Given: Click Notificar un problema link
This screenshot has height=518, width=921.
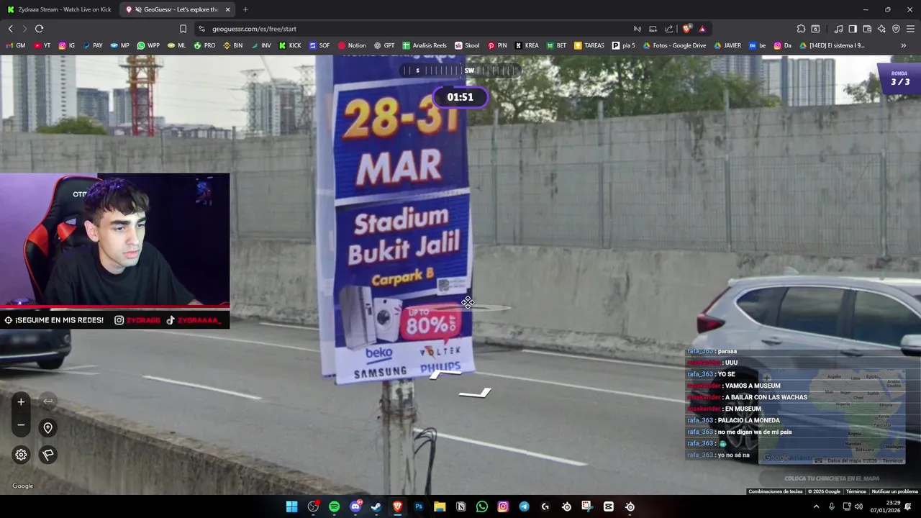Looking at the screenshot, I should pyautogui.click(x=894, y=491).
